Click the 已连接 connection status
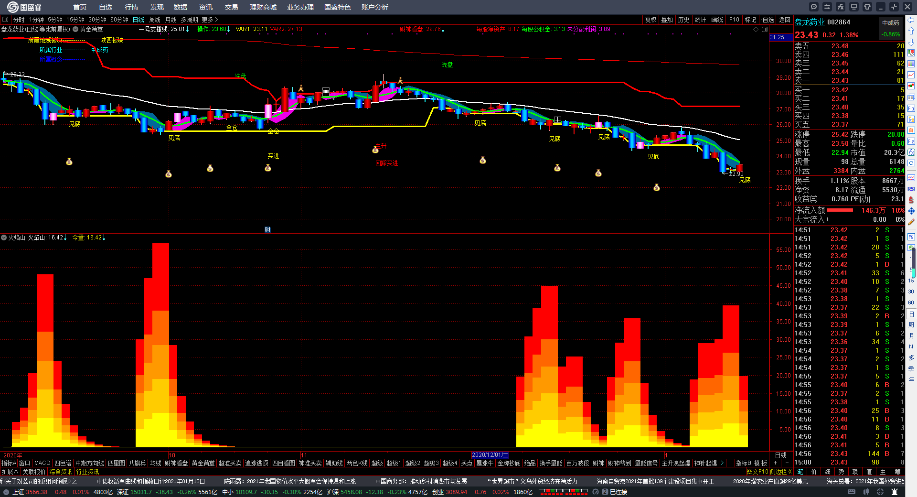This screenshot has height=497, width=917. [x=618, y=492]
